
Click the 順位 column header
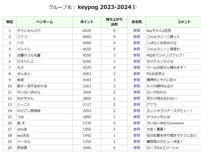click(10, 22)
